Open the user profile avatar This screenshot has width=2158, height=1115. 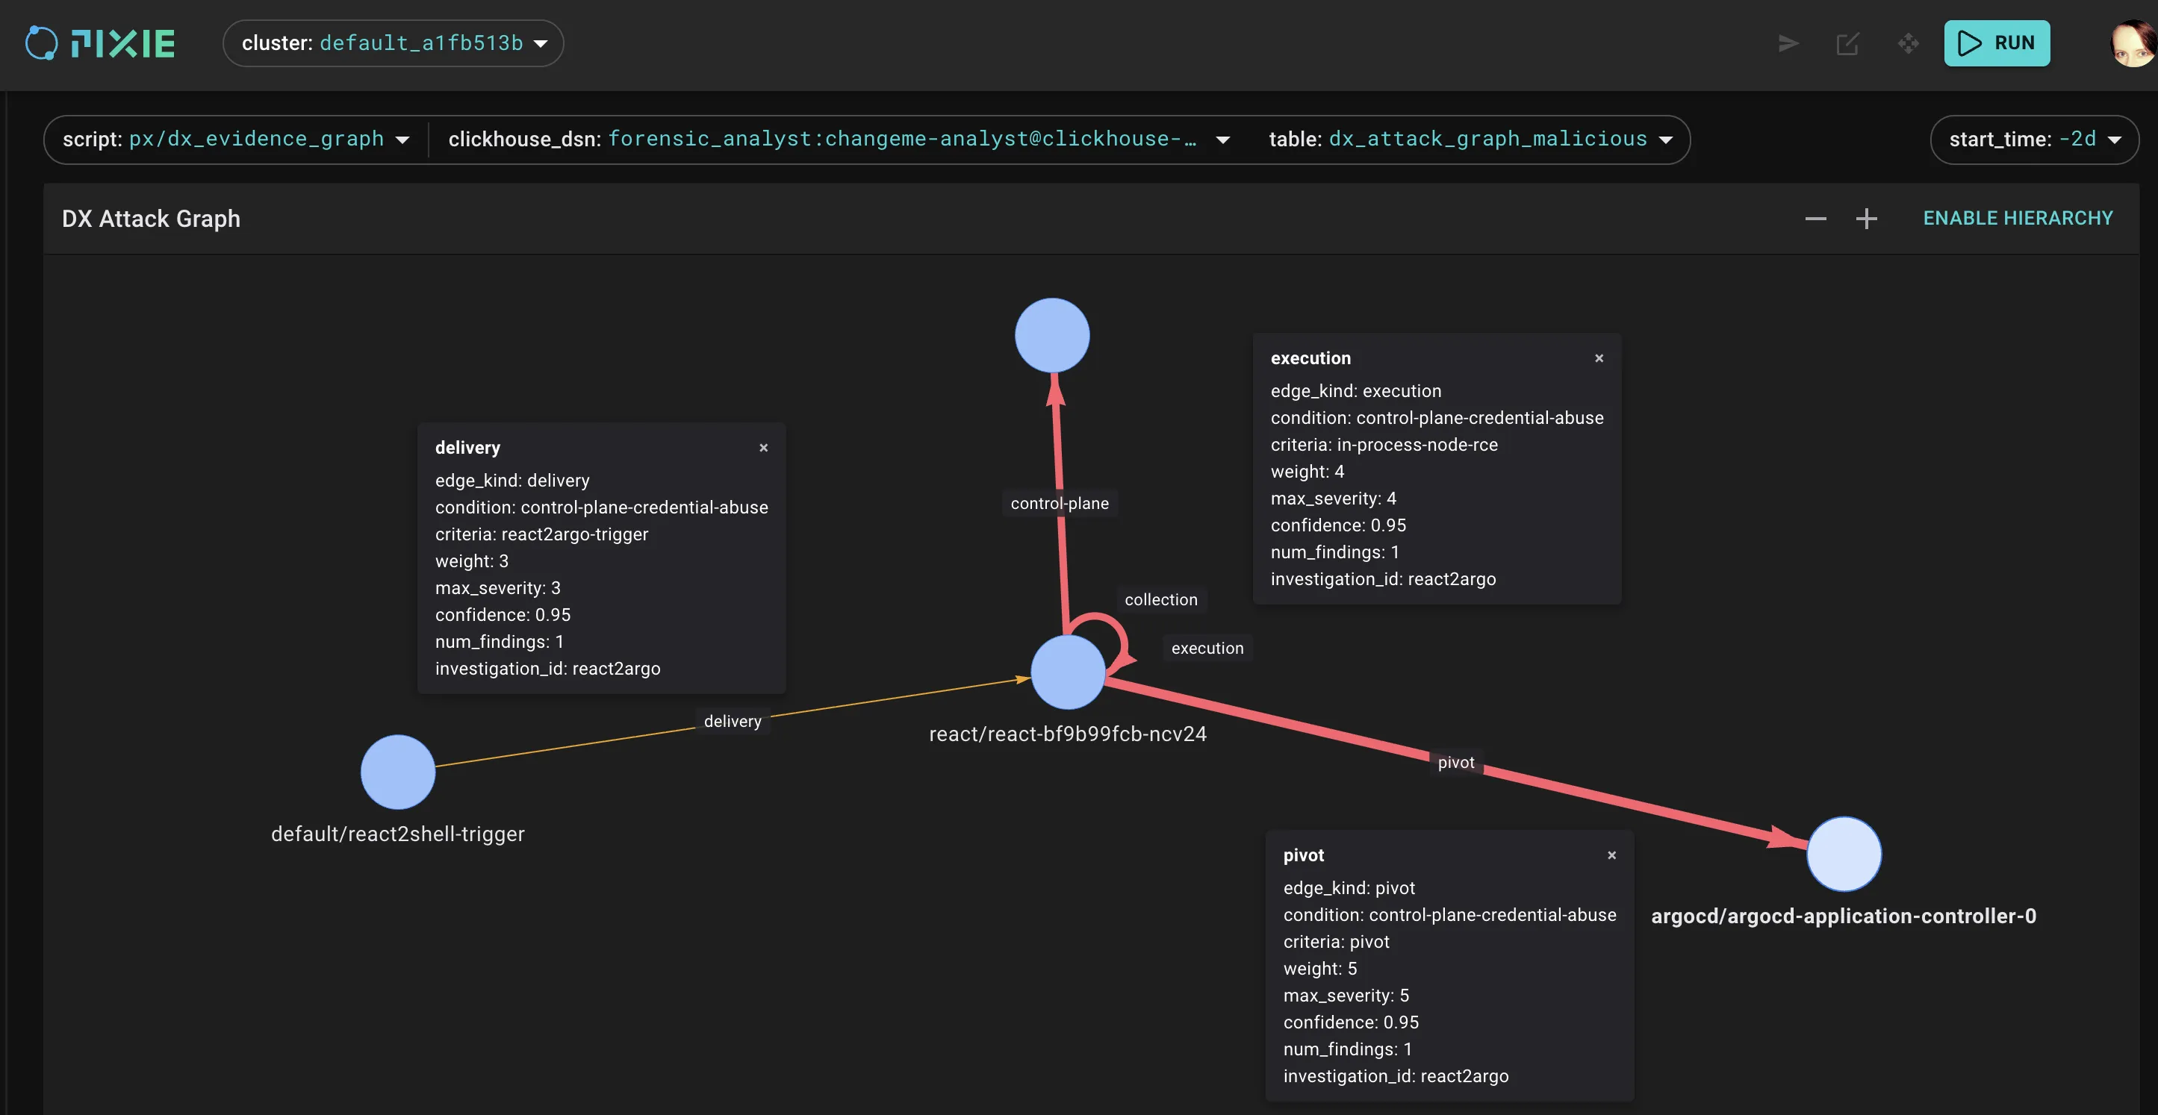click(2133, 43)
